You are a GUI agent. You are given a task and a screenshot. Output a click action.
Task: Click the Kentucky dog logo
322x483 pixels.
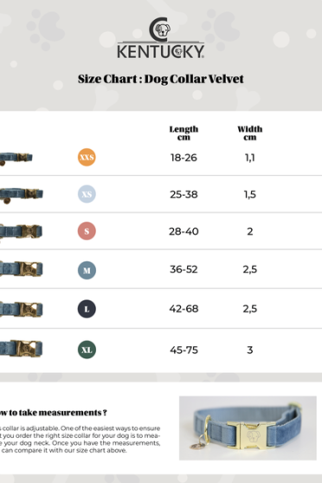point(160,38)
